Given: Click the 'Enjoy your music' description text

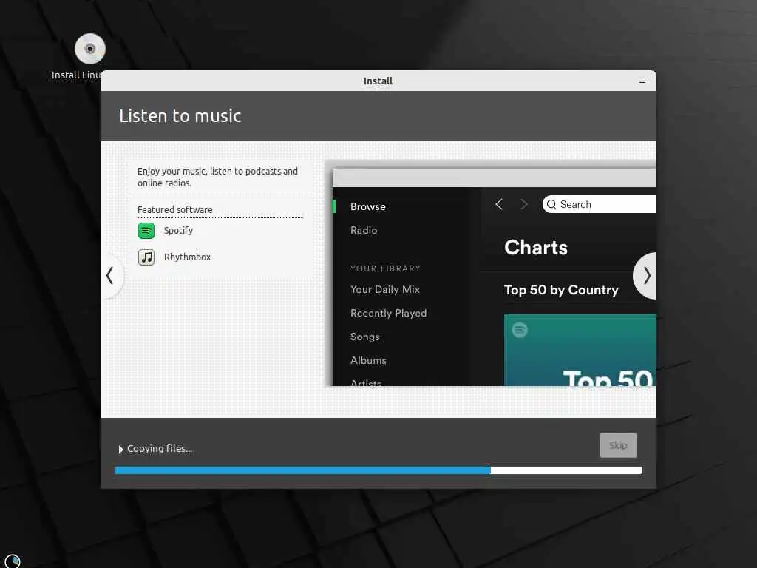Looking at the screenshot, I should click(217, 177).
